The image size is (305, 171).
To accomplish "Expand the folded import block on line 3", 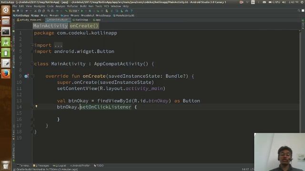I will 32,45.
